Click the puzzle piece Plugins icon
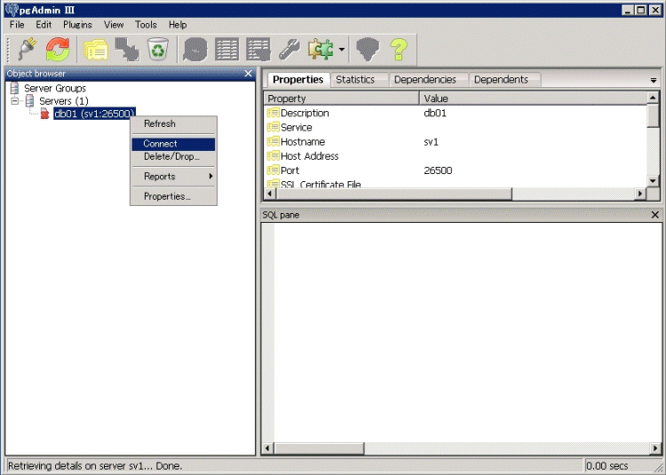The height and width of the screenshot is (475, 666). [321, 49]
